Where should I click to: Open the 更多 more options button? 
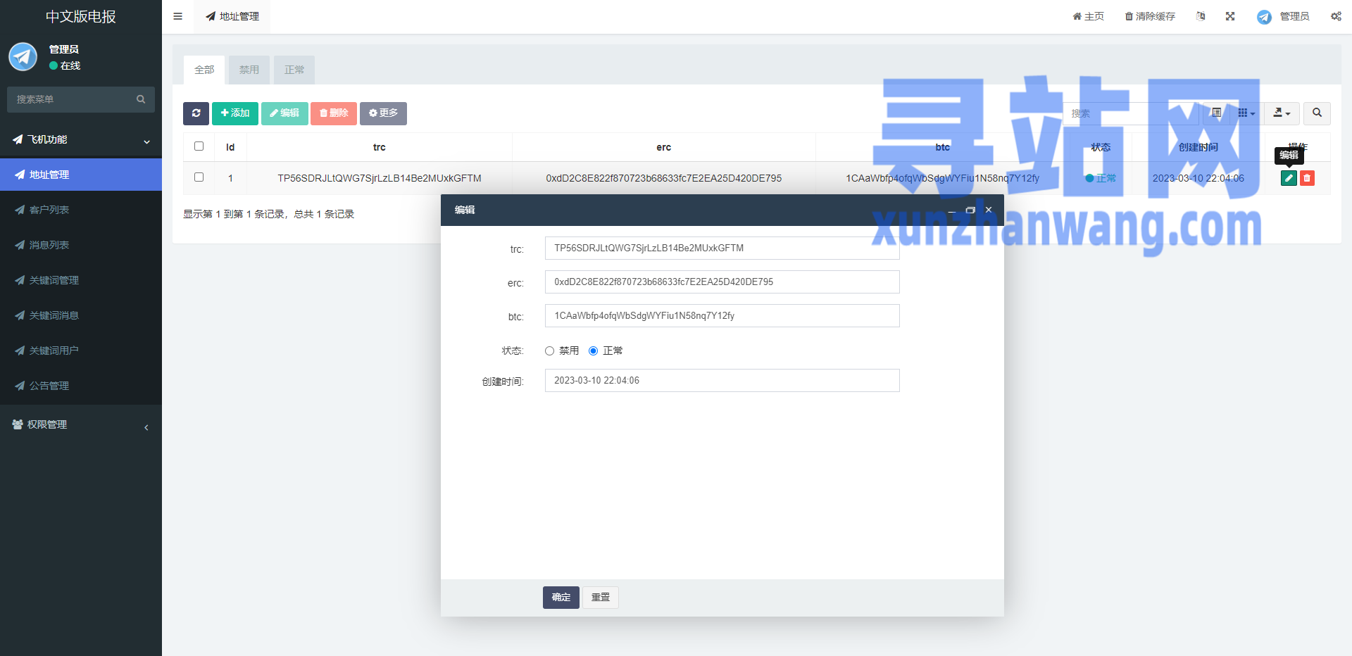tap(383, 113)
